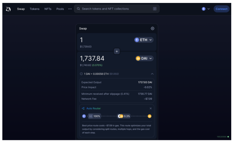Click the DAI icon at route end
The height and width of the screenshot is (141, 233).
[x=149, y=116]
